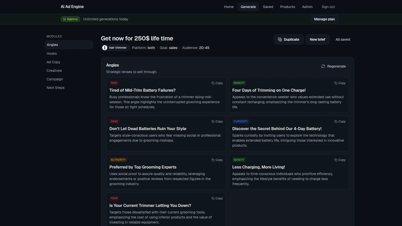
Task: Copy the "Less Charging, More Living!" angle
Action: point(340,160)
